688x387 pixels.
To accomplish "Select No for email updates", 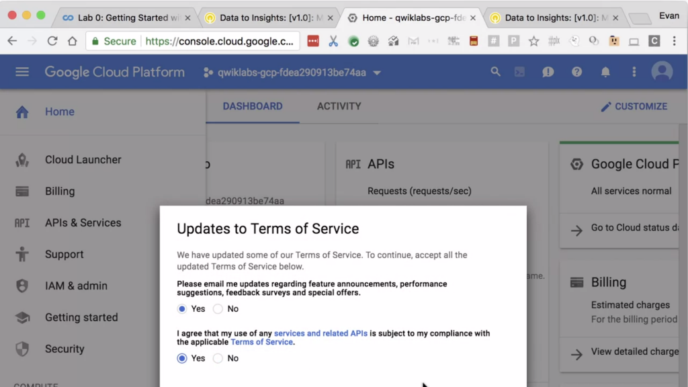I will (x=218, y=309).
